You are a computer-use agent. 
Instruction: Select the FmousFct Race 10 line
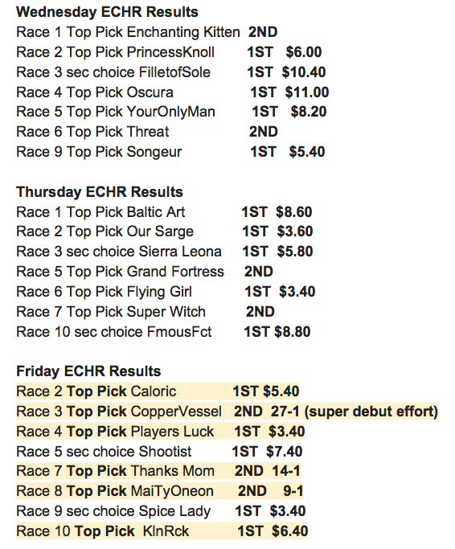[x=163, y=332]
